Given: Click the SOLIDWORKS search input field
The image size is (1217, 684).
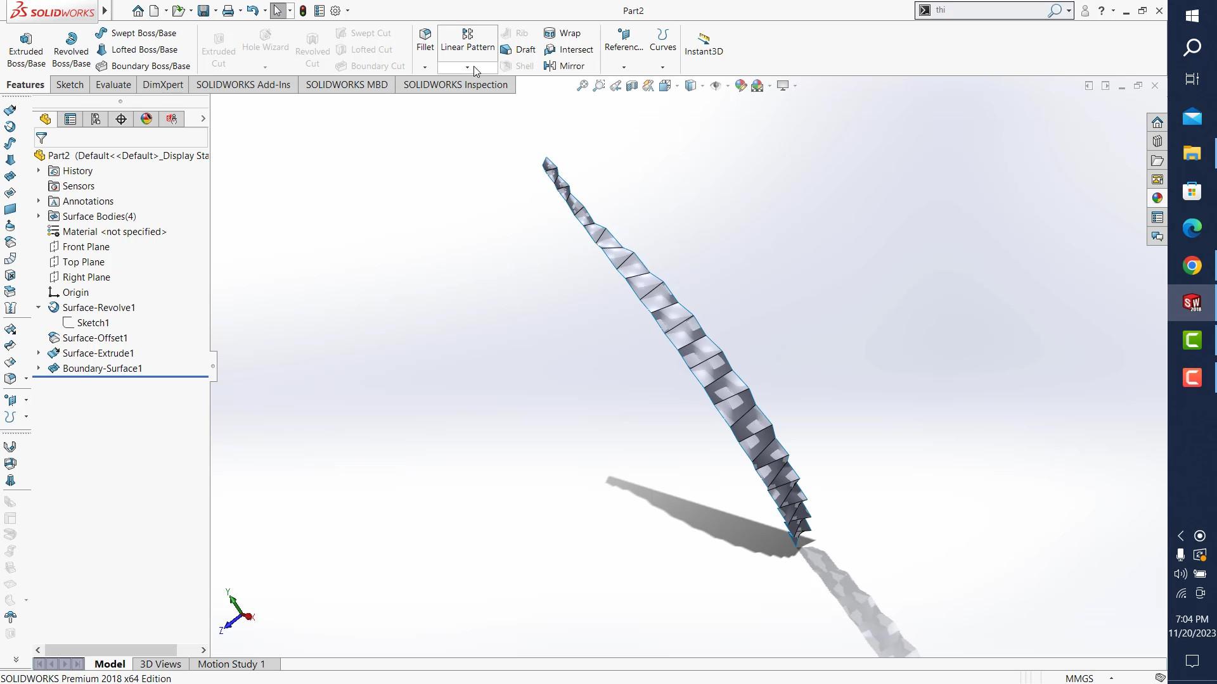Looking at the screenshot, I should point(989,10).
